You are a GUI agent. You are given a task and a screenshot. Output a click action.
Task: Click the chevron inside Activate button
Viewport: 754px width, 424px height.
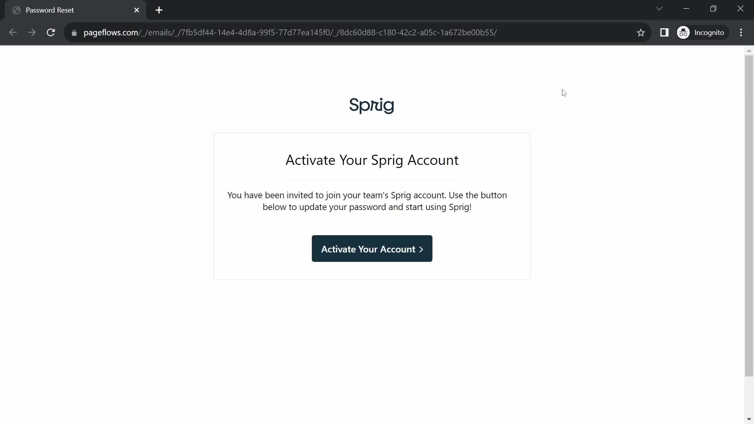[x=421, y=249]
